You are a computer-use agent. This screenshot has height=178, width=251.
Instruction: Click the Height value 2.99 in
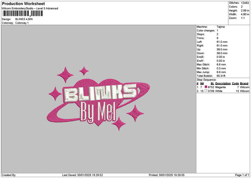click(245, 10)
